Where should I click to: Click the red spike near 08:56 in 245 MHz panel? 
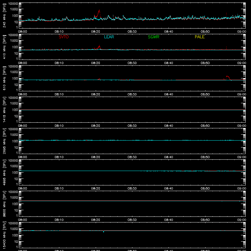click(x=226, y=15)
